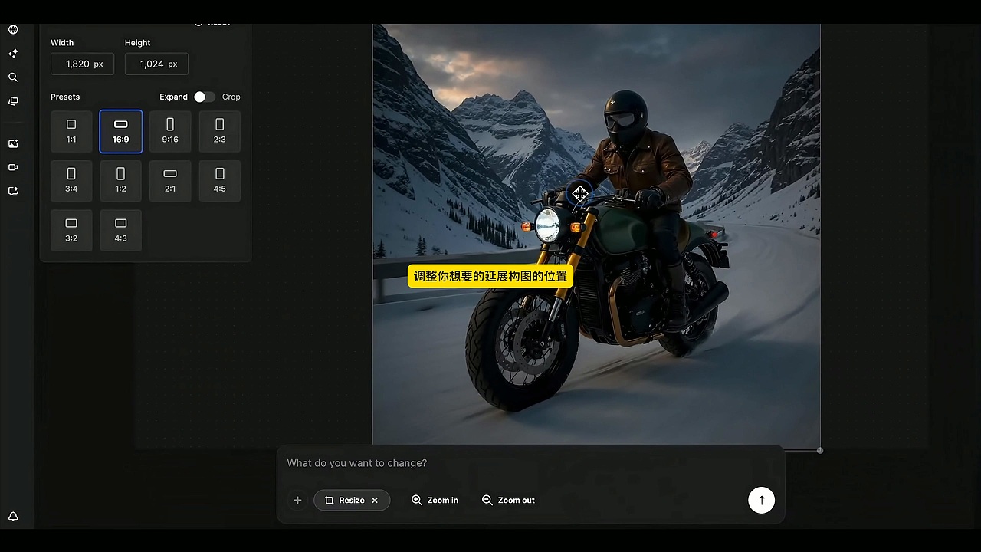The width and height of the screenshot is (981, 552).
Task: Click the Expand label
Action: (x=173, y=97)
